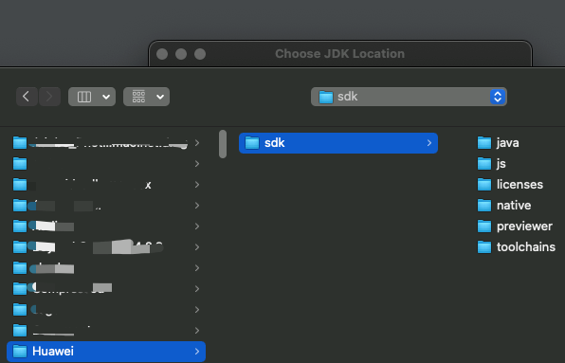Click the java folder icon

pyautogui.click(x=484, y=143)
